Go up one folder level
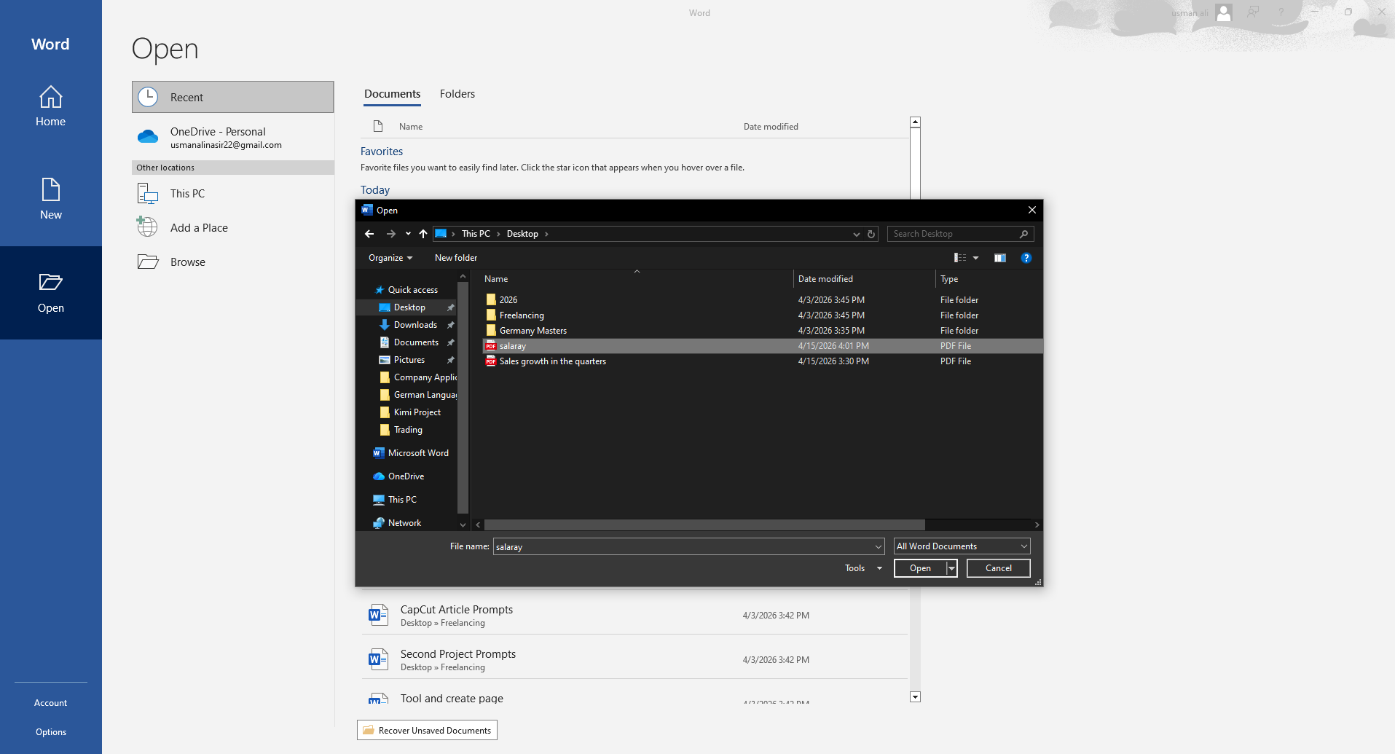 [423, 234]
